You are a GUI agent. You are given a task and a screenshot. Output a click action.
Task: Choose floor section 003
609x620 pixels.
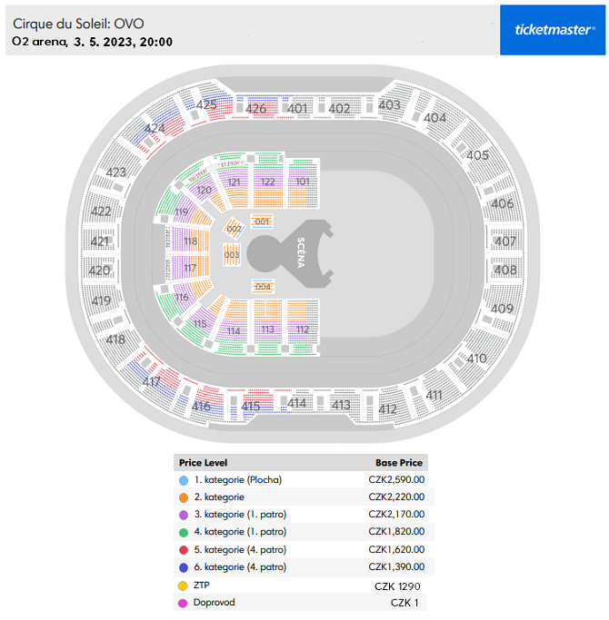[x=232, y=256]
